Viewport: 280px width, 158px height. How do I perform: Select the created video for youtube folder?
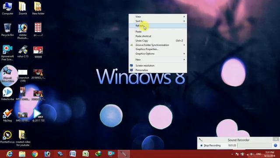click(x=23, y=138)
